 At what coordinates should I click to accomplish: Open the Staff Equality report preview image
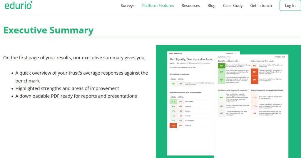point(228,102)
